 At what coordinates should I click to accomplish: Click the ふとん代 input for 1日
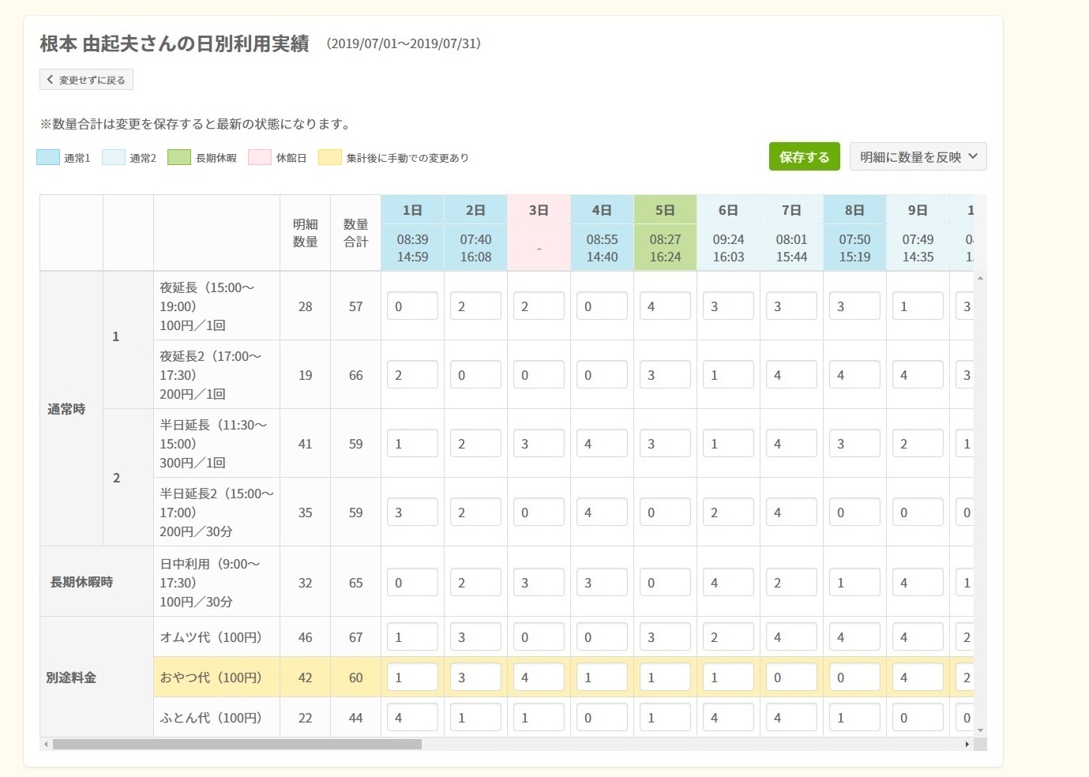(x=412, y=718)
